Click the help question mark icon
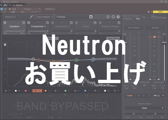Viewport: 168px width, 120px height. point(118,17)
